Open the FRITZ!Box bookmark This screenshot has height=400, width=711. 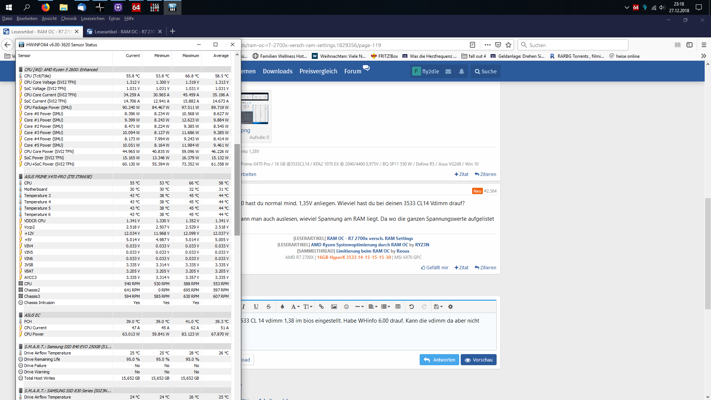tap(384, 56)
